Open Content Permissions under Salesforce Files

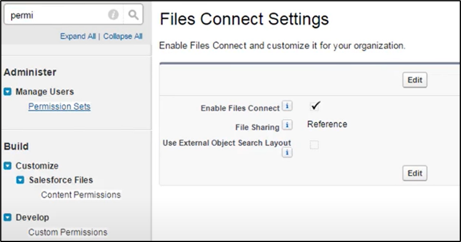coord(81,194)
